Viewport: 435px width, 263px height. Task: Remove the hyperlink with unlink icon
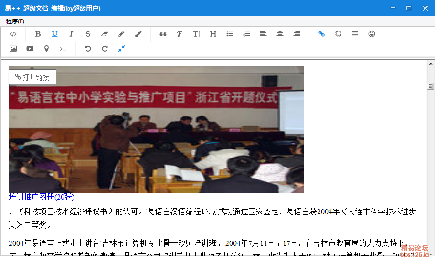tap(338, 34)
